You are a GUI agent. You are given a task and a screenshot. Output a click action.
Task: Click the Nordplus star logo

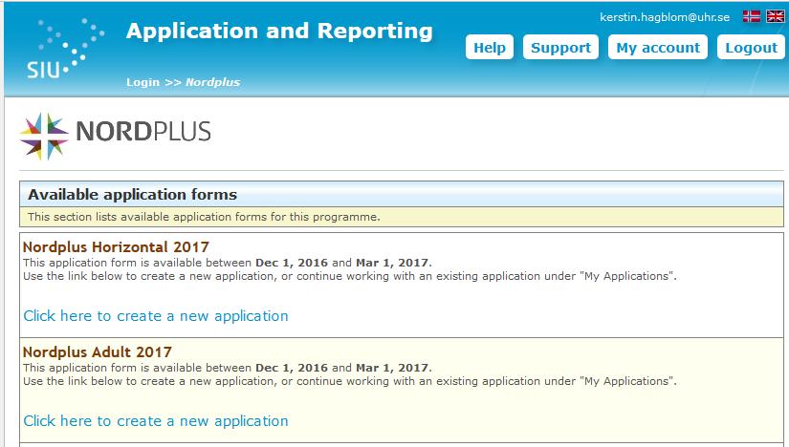(x=44, y=137)
